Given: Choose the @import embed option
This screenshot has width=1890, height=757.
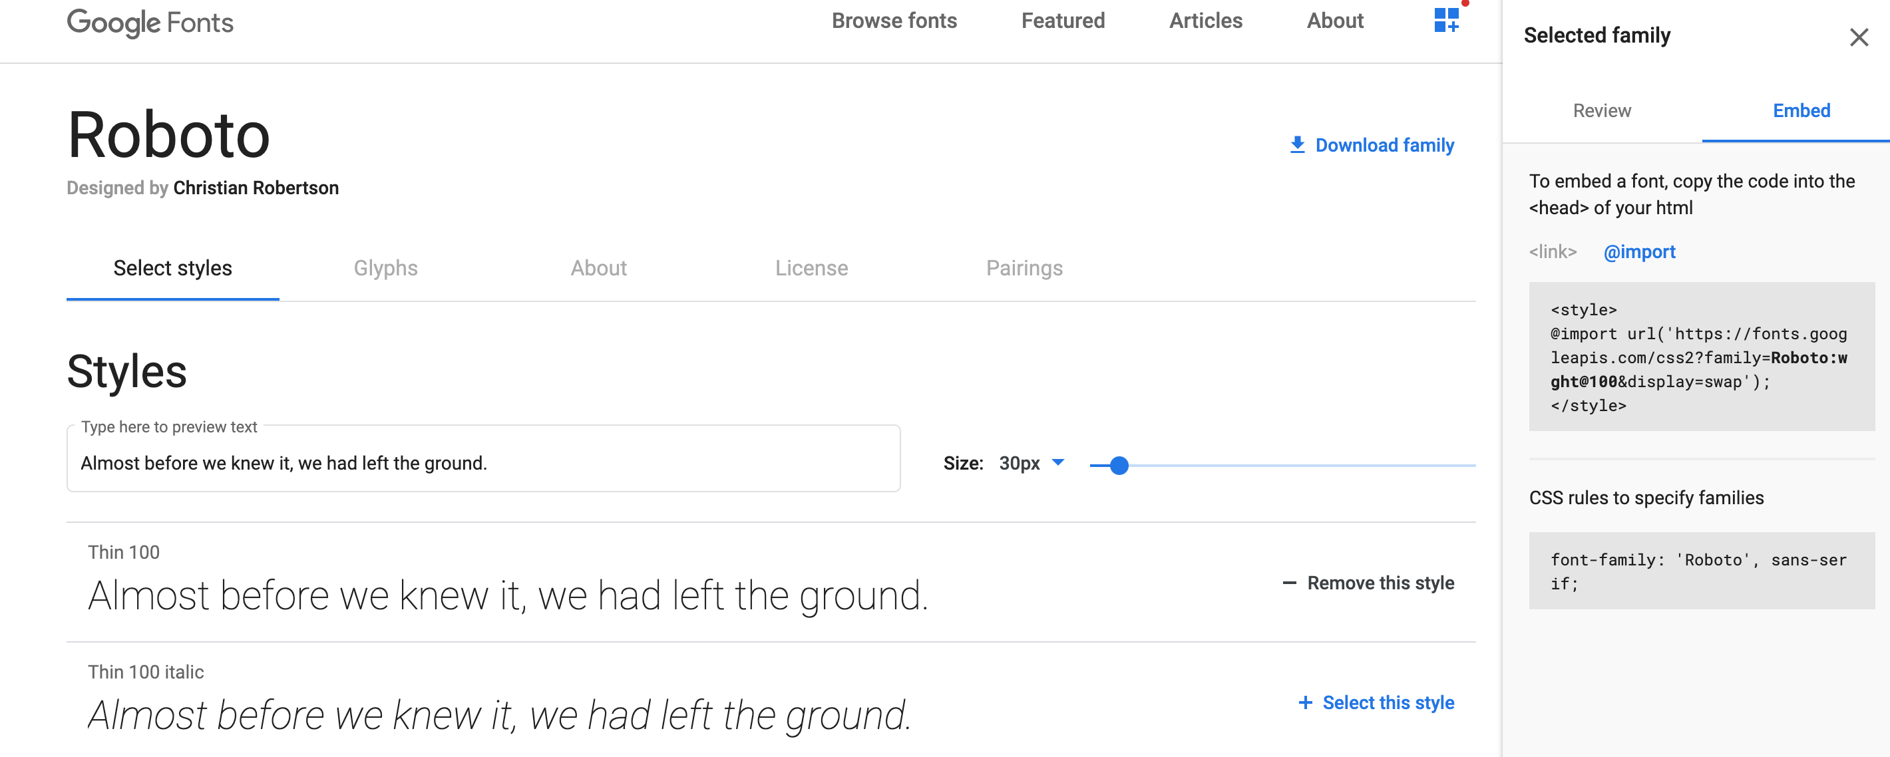Looking at the screenshot, I should [x=1639, y=251].
